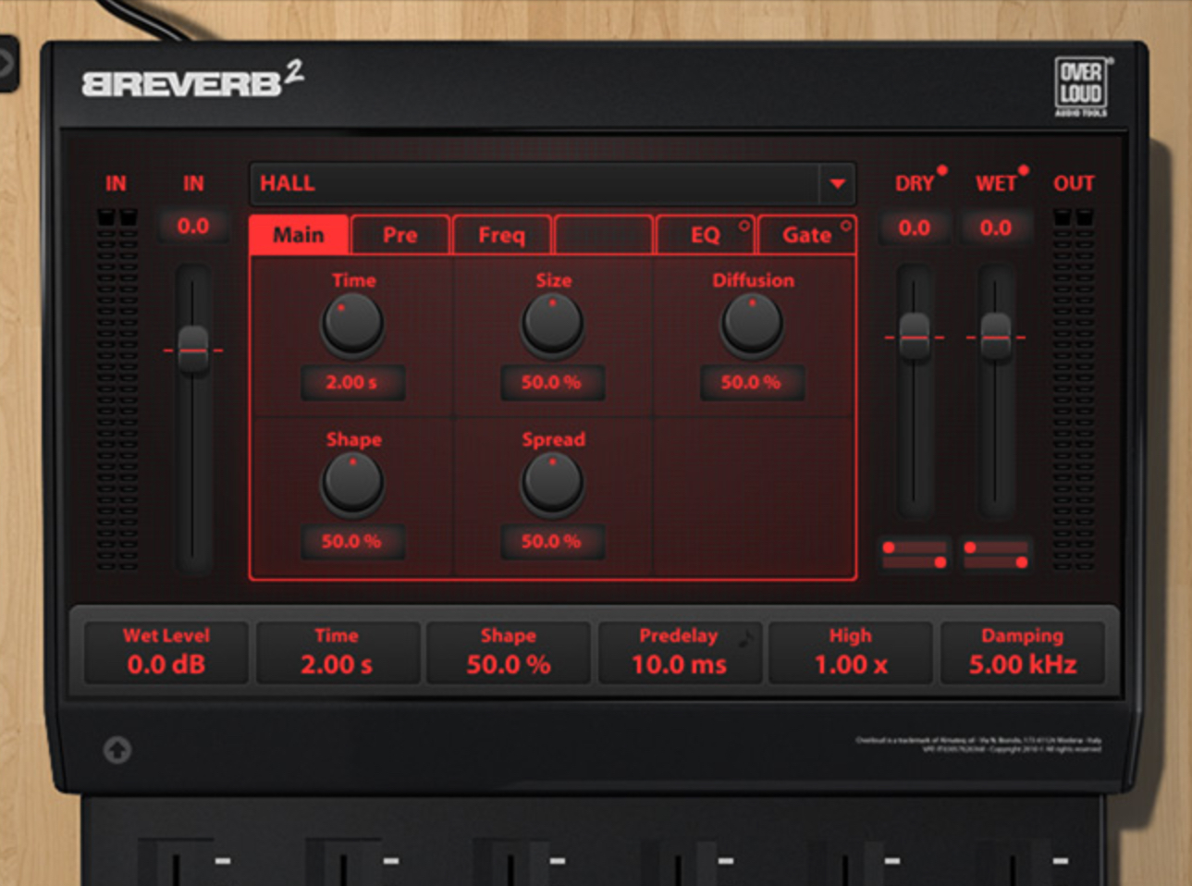
Task: Click the Size knob
Action: tap(552, 324)
